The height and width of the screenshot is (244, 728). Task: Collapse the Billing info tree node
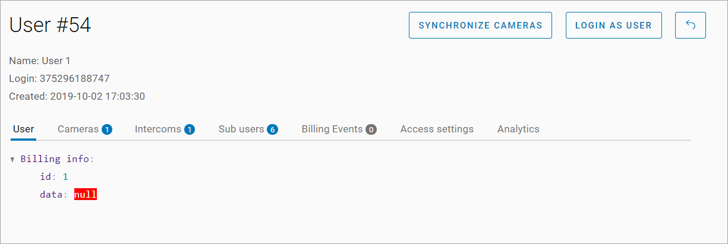pos(12,160)
